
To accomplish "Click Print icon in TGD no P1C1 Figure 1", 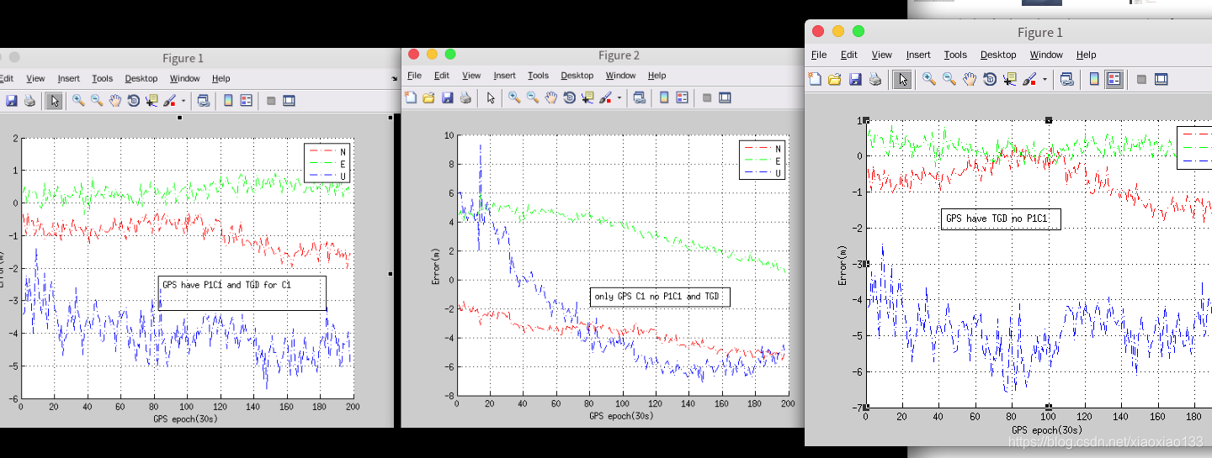I will click(875, 79).
